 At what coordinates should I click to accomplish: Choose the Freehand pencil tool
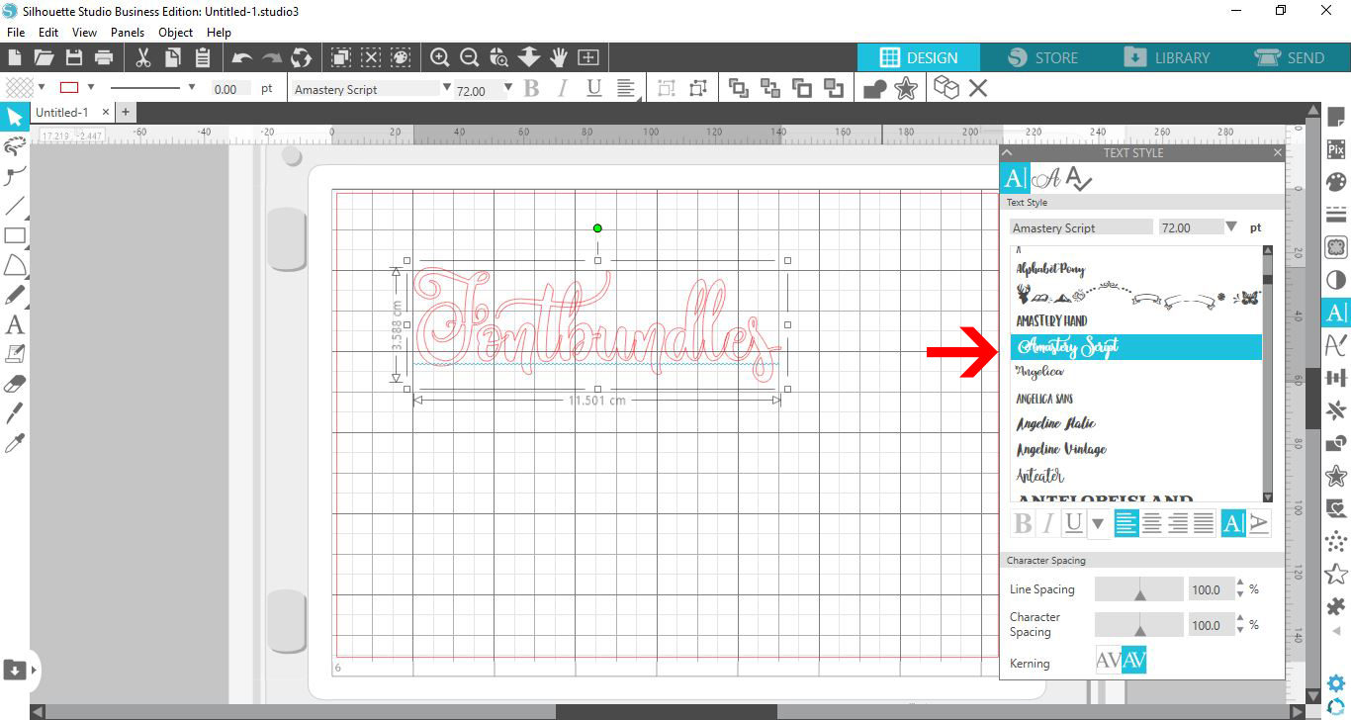pyautogui.click(x=15, y=295)
